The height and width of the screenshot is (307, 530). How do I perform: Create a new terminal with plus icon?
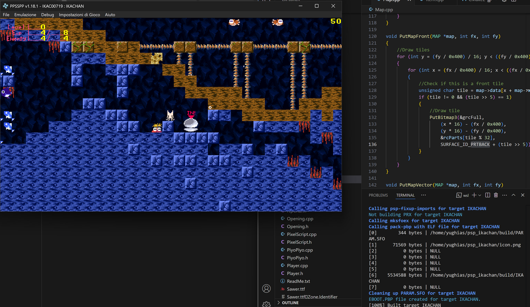[x=474, y=195]
